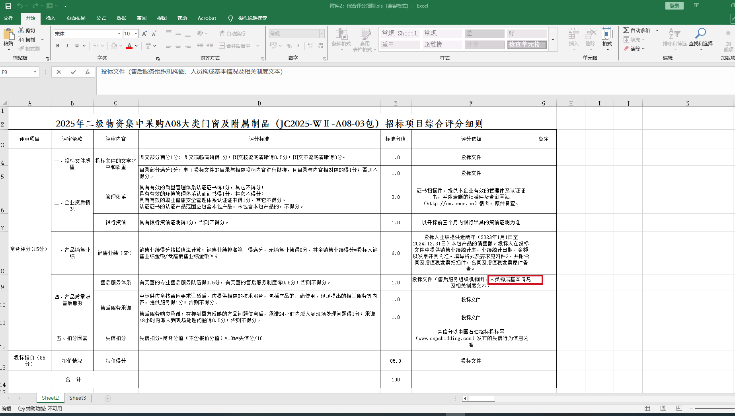Cancel the formula bar entry with X
Image resolution: width=735 pixels, height=416 pixels.
[59, 72]
